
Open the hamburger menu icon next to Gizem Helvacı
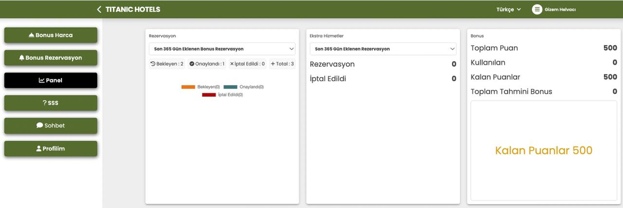pos(537,9)
